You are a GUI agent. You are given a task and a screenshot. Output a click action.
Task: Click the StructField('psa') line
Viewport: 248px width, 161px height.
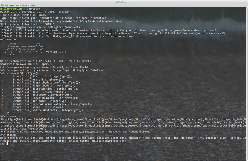(x=38, y=80)
